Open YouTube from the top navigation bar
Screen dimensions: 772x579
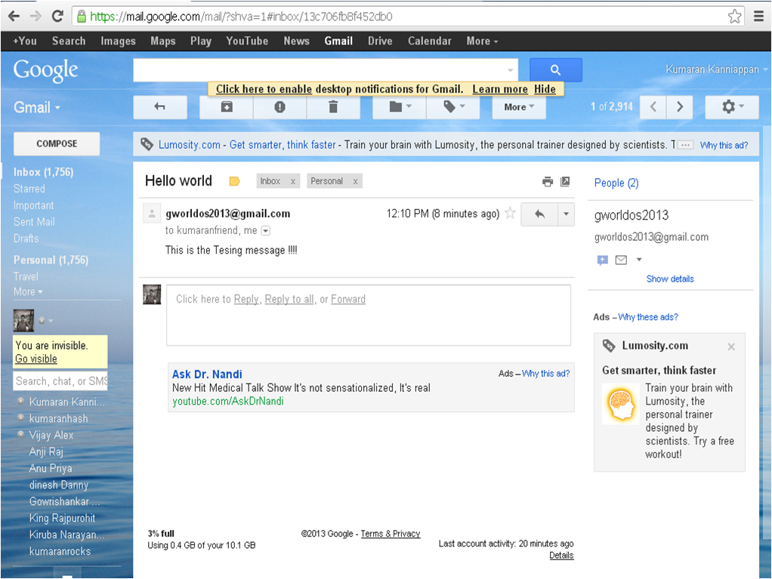coord(247,41)
